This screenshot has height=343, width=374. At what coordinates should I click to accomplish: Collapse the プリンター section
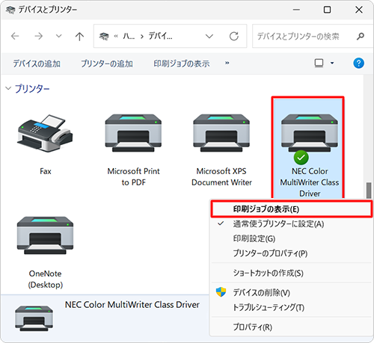pos(8,88)
